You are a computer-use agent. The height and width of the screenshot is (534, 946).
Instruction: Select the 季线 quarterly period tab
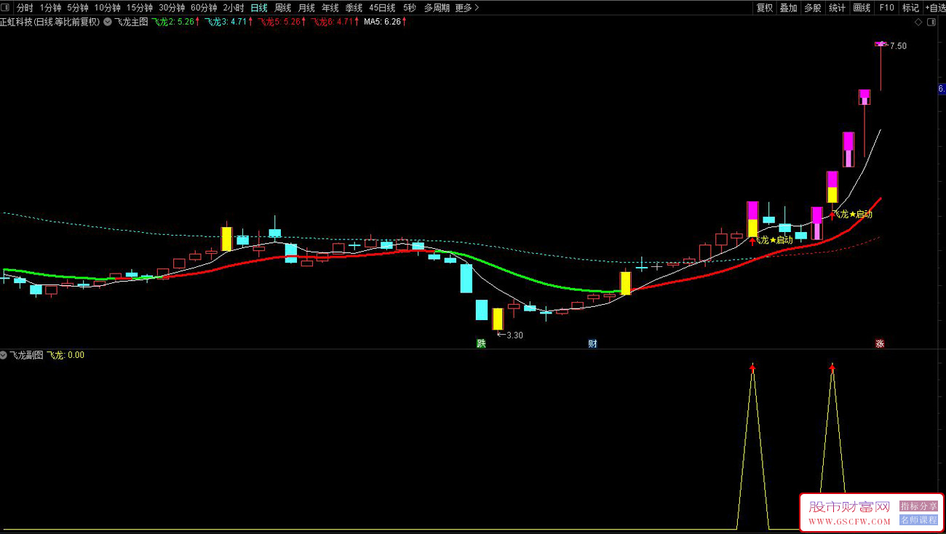tap(354, 8)
